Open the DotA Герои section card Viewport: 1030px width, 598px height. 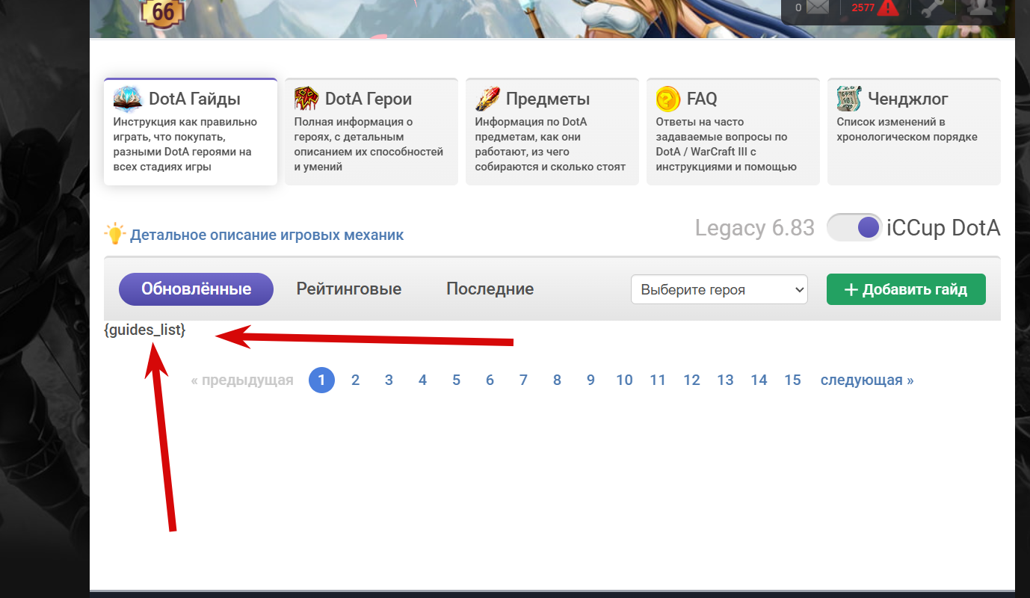coord(371,132)
